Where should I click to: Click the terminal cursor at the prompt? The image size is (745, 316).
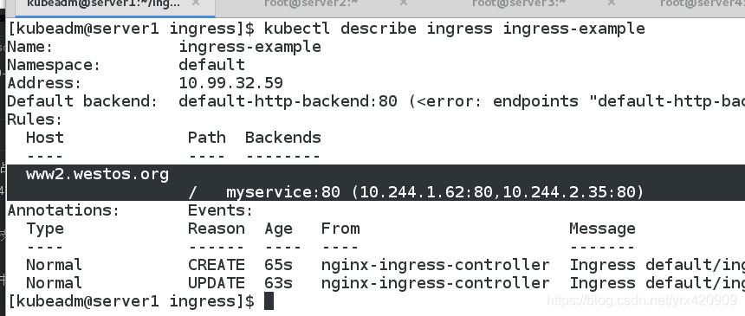(x=269, y=300)
